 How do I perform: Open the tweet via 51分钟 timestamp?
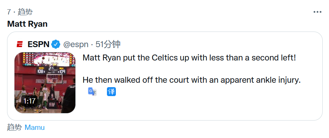tap(108, 45)
